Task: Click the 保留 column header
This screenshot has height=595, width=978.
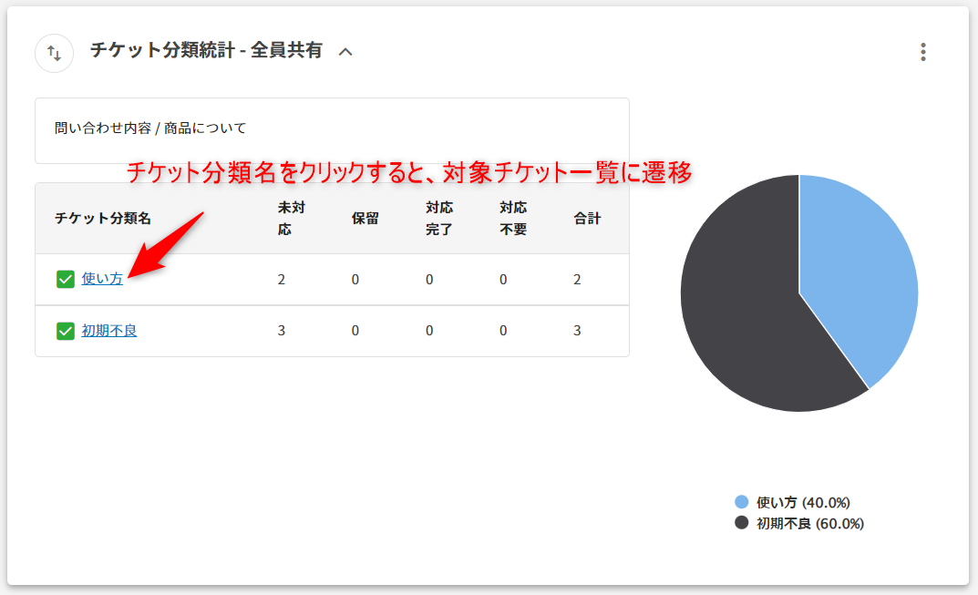Action: [365, 219]
